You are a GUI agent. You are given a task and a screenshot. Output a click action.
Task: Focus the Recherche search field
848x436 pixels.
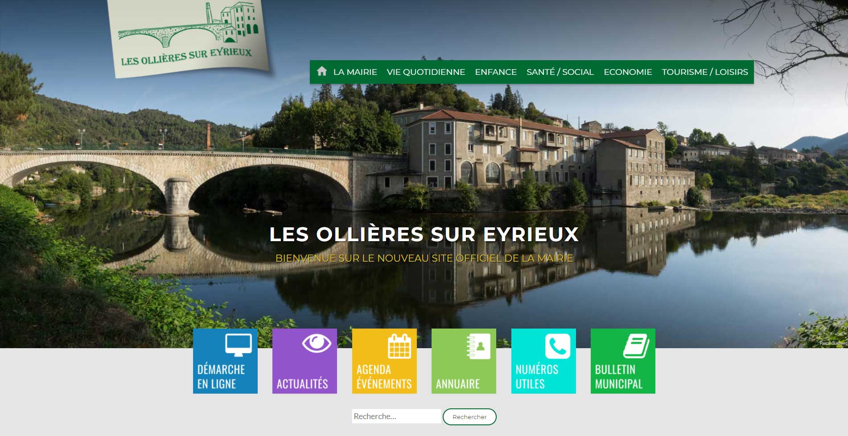pos(396,416)
